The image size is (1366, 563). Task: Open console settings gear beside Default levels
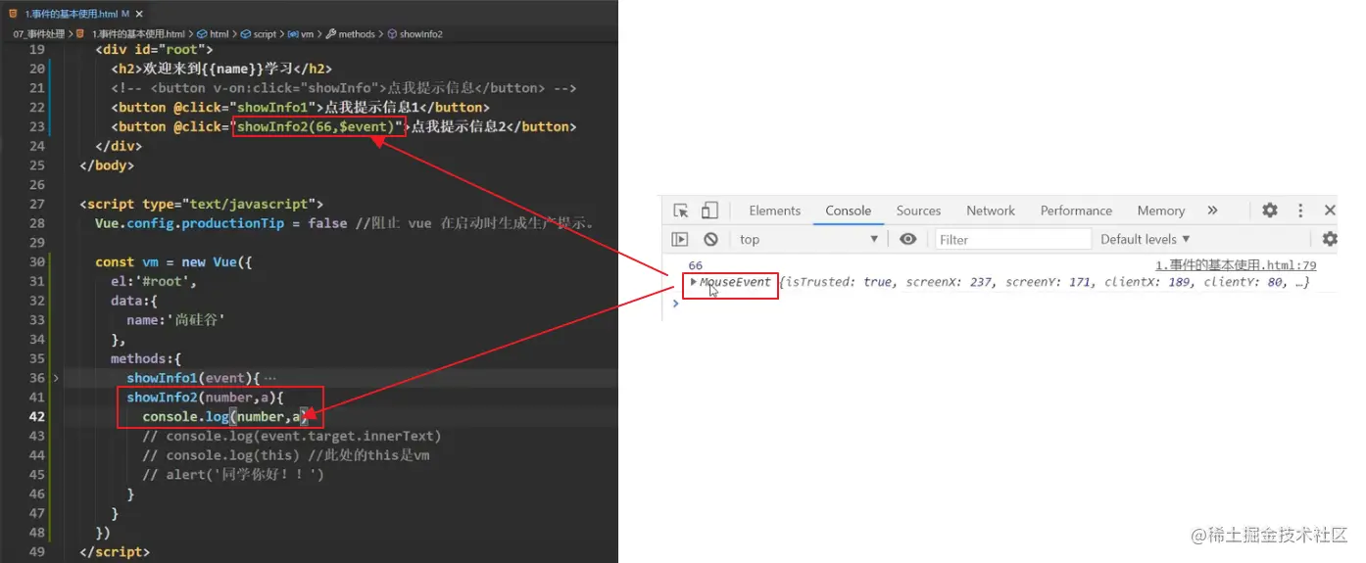click(1330, 239)
